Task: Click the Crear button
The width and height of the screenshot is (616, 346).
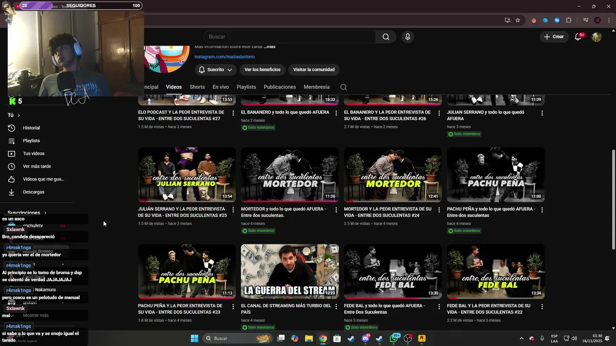Action: tap(553, 37)
